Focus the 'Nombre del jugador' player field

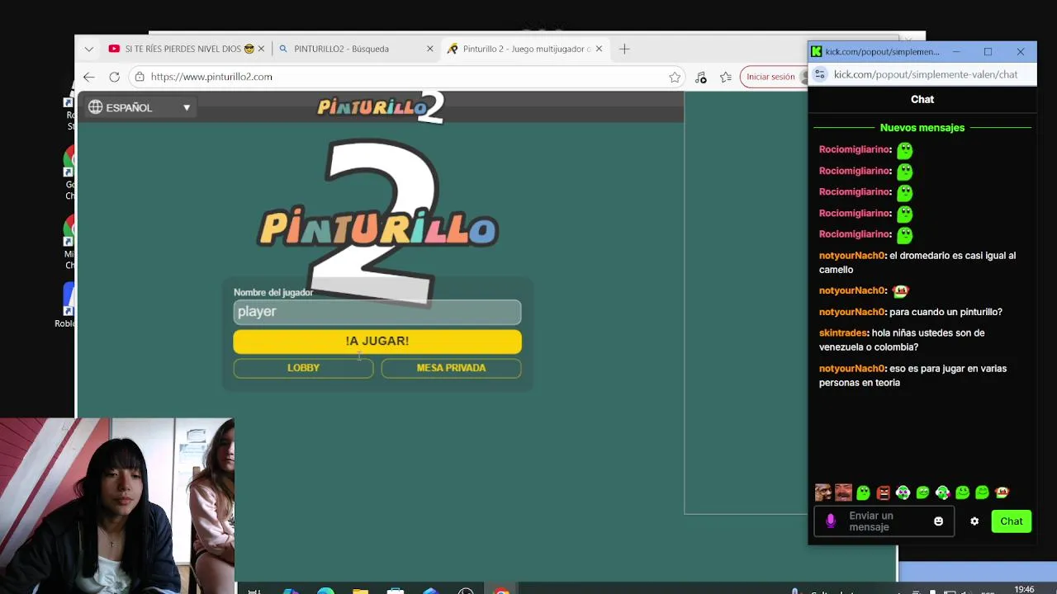[x=377, y=311]
